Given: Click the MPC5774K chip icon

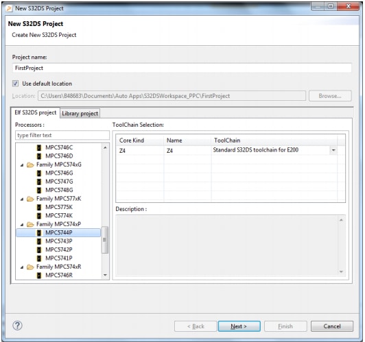Looking at the screenshot, I should point(39,216).
